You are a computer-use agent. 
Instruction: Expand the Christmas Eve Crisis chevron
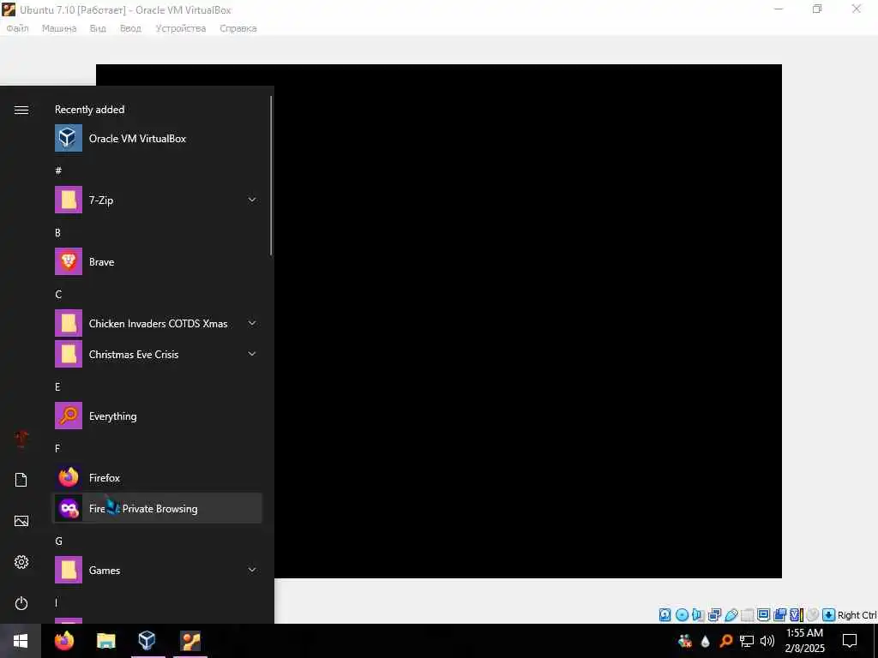point(252,354)
